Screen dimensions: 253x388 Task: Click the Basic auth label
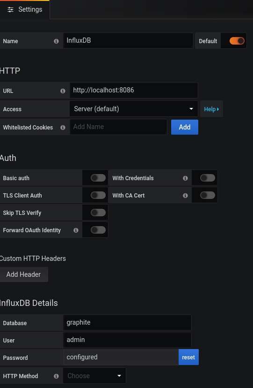(16, 178)
